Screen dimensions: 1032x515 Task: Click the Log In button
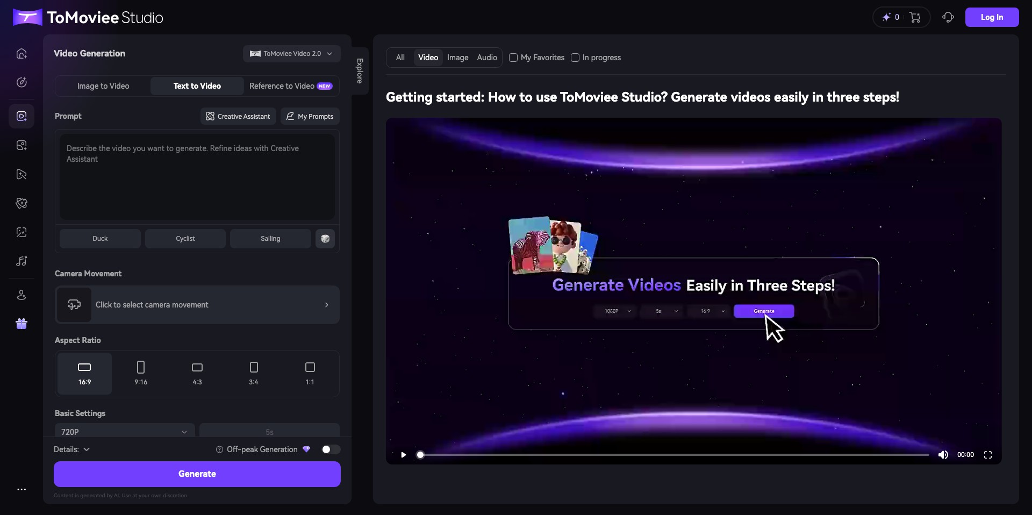click(992, 17)
